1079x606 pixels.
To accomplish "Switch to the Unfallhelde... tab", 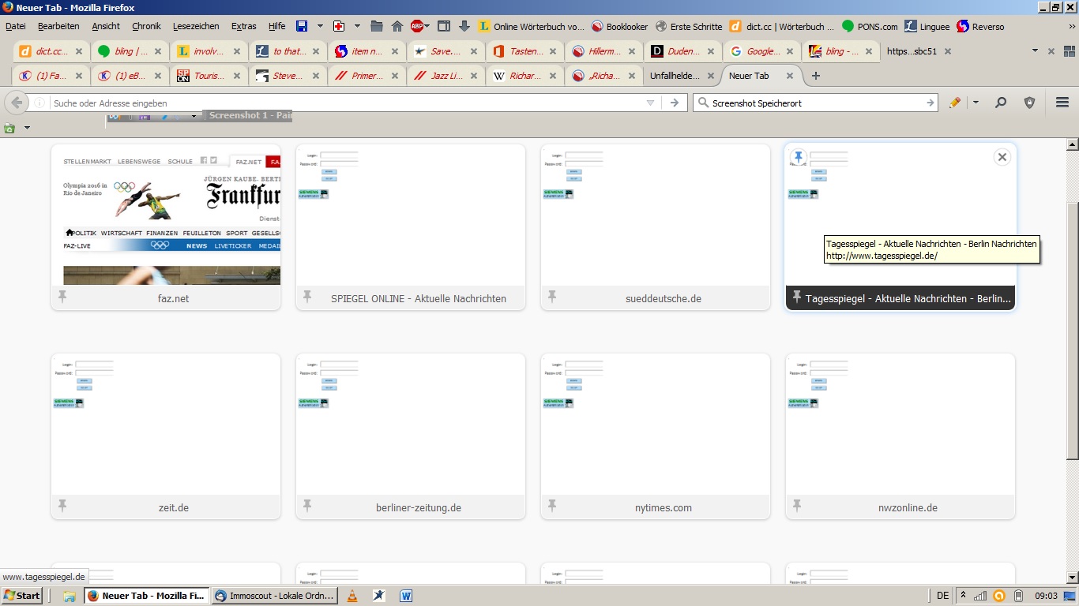I will point(683,76).
